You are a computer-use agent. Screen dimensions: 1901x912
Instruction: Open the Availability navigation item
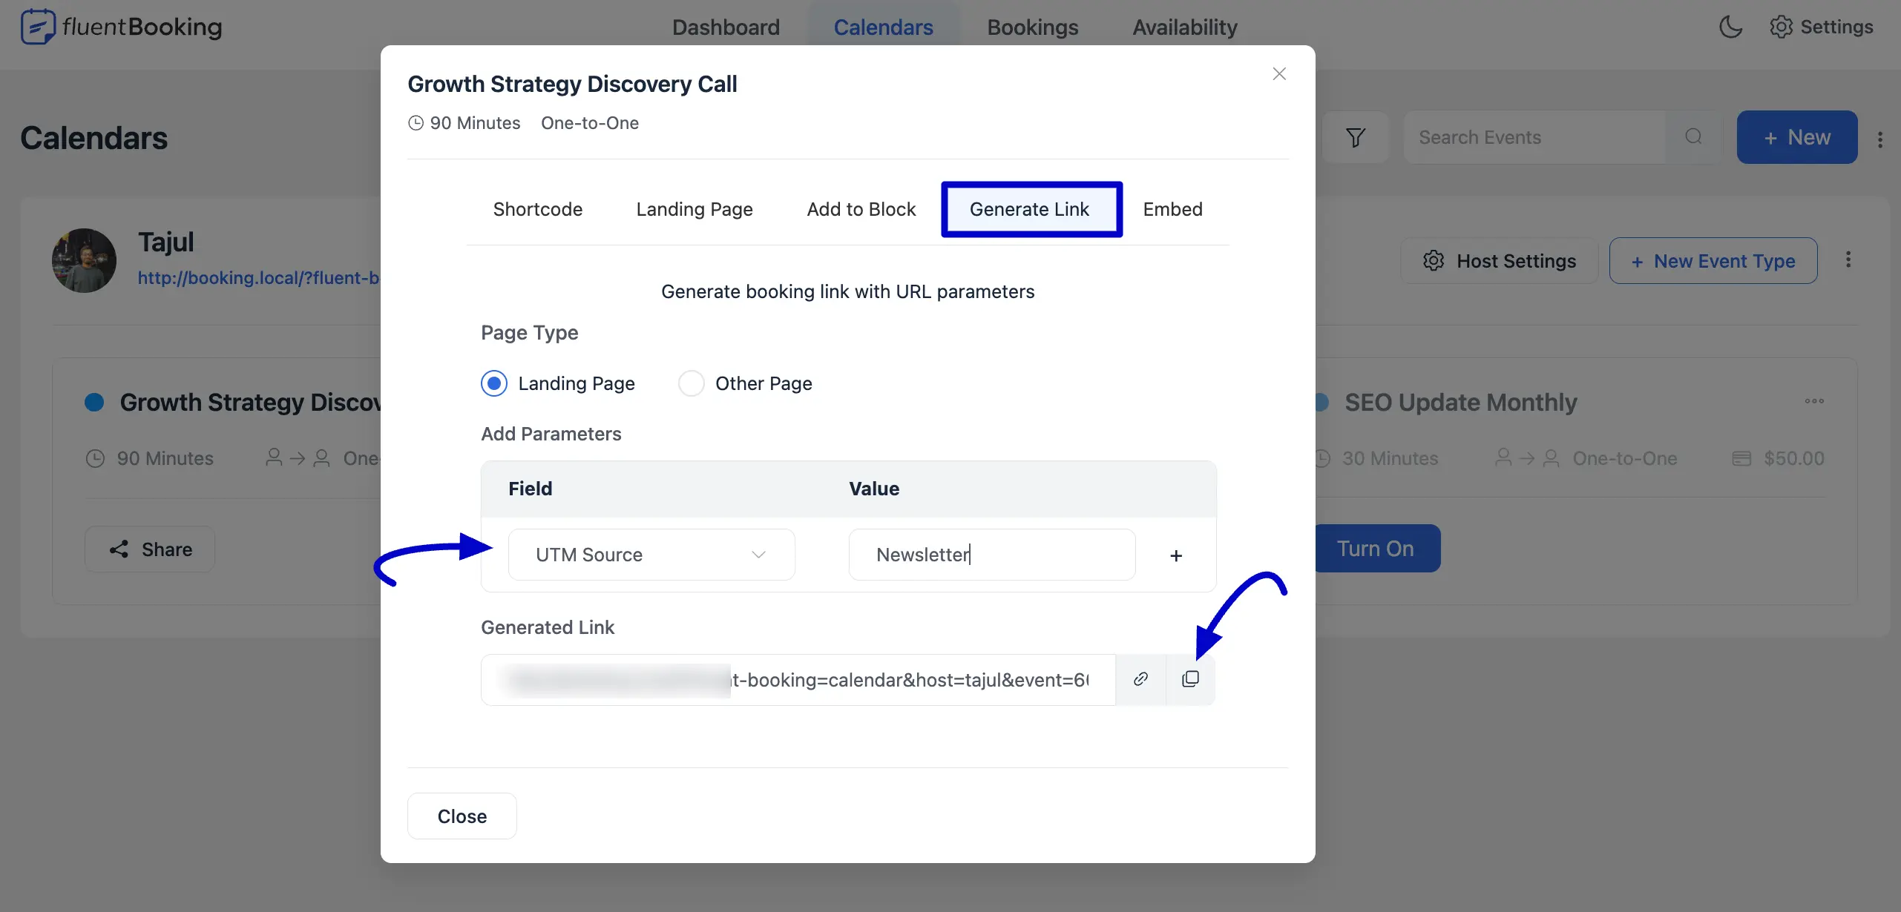pyautogui.click(x=1185, y=27)
